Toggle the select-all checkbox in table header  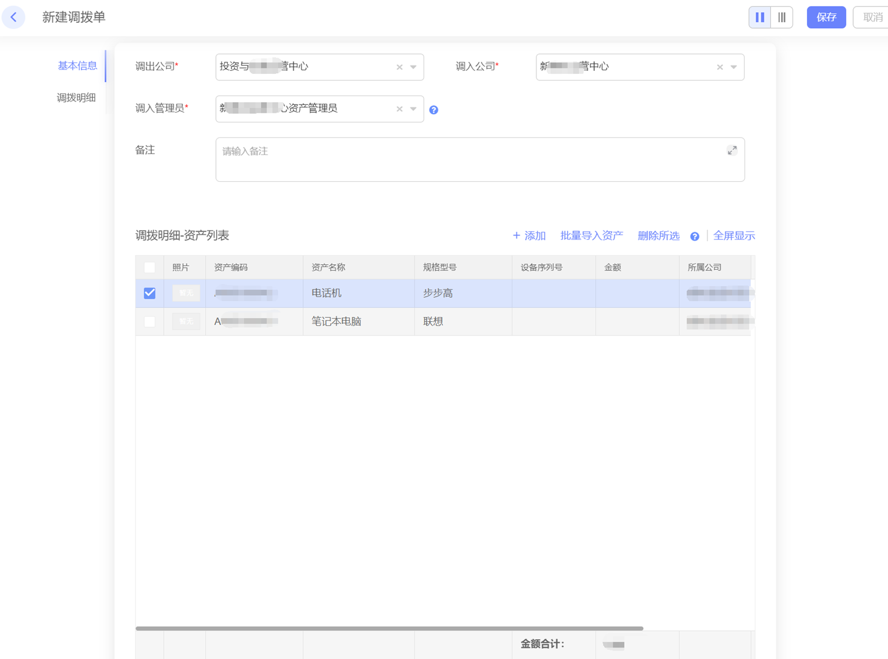pos(149,268)
